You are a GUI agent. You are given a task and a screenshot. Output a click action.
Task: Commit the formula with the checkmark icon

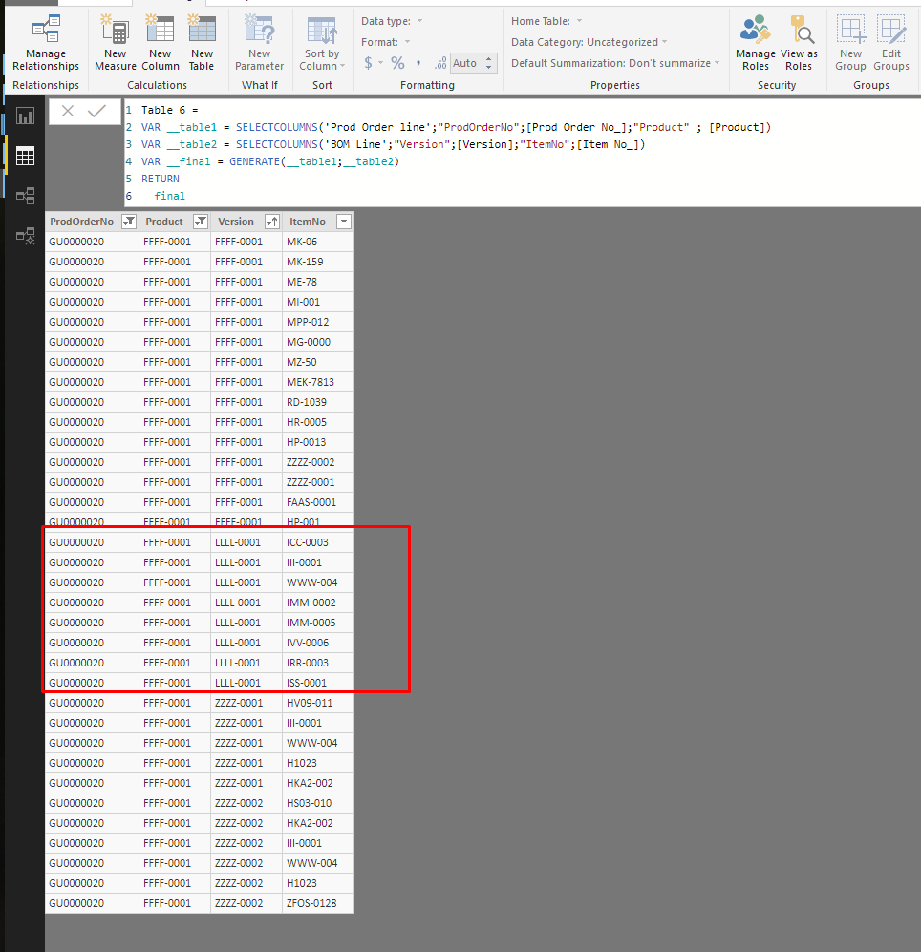point(96,111)
